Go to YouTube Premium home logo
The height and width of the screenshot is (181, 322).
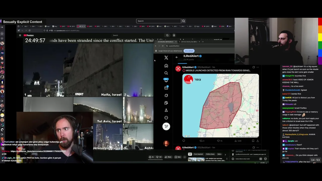[x=28, y=35]
